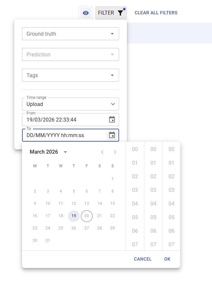Screen dimensions: 212x281
Task: Pick hour 03 in hours column
Action: (135, 190)
